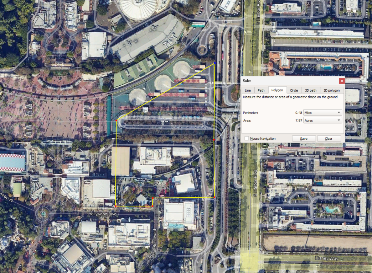The width and height of the screenshot is (372, 273).
Task: Select the Polygon tab
Action: coord(277,90)
